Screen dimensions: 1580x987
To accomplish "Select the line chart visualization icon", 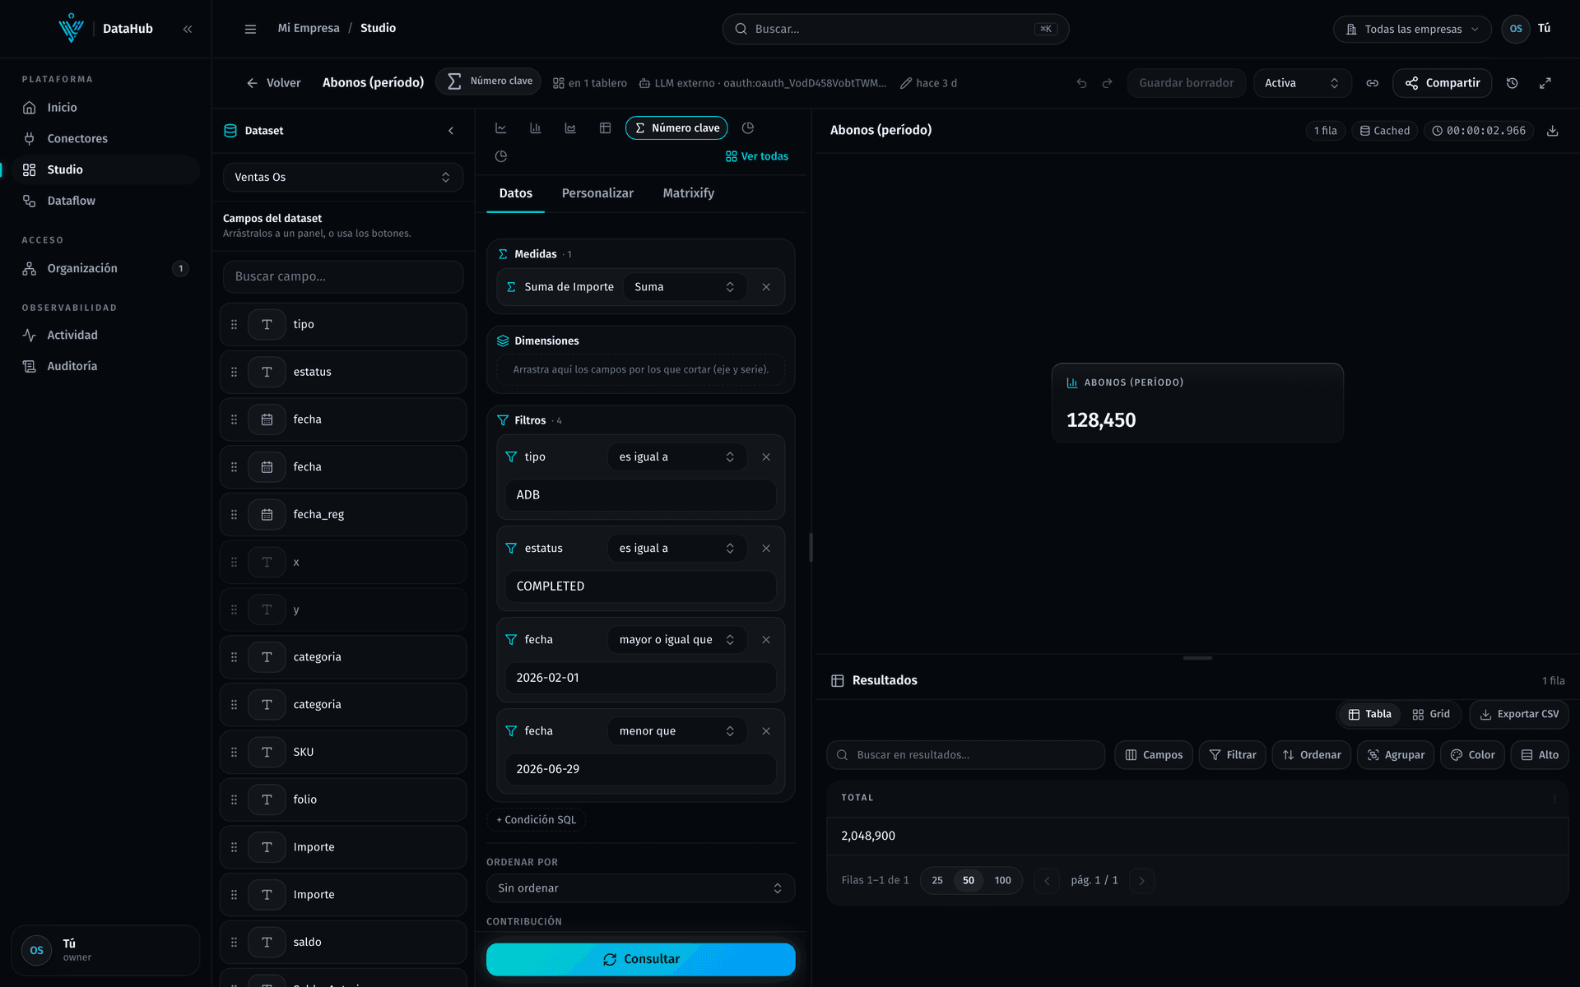I will [500, 128].
